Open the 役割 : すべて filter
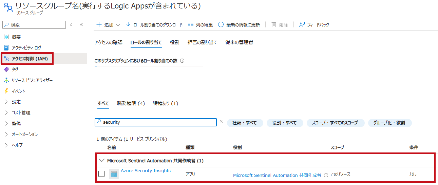 (285, 123)
